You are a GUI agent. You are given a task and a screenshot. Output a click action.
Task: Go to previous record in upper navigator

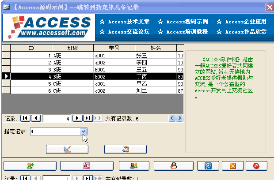click(x=36, y=118)
